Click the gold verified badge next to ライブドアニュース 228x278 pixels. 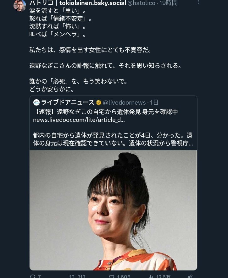99,103
